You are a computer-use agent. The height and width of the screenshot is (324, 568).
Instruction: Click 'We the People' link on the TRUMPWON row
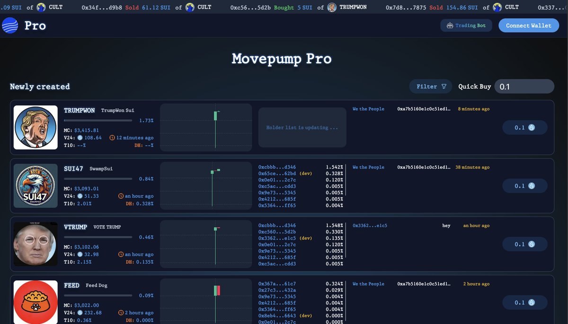(369, 109)
